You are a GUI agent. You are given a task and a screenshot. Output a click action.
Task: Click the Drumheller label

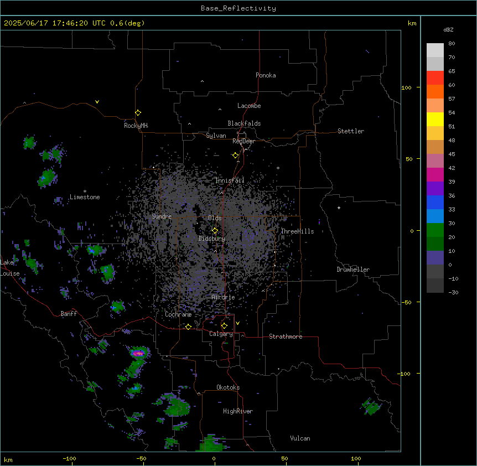pyautogui.click(x=353, y=270)
